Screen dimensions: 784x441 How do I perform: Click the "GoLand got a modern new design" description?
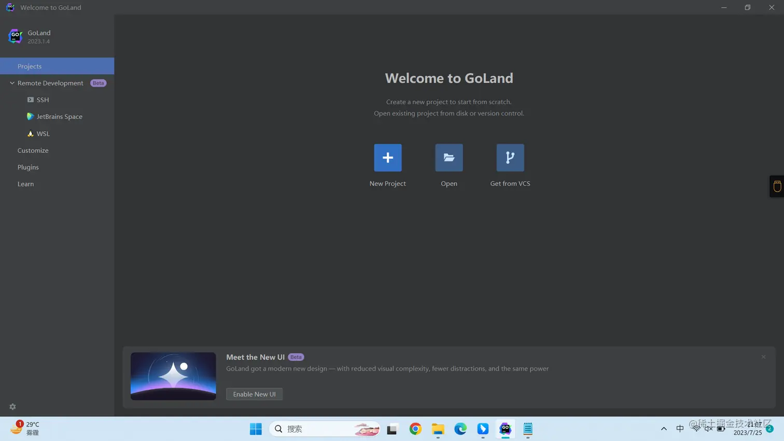pos(387,368)
